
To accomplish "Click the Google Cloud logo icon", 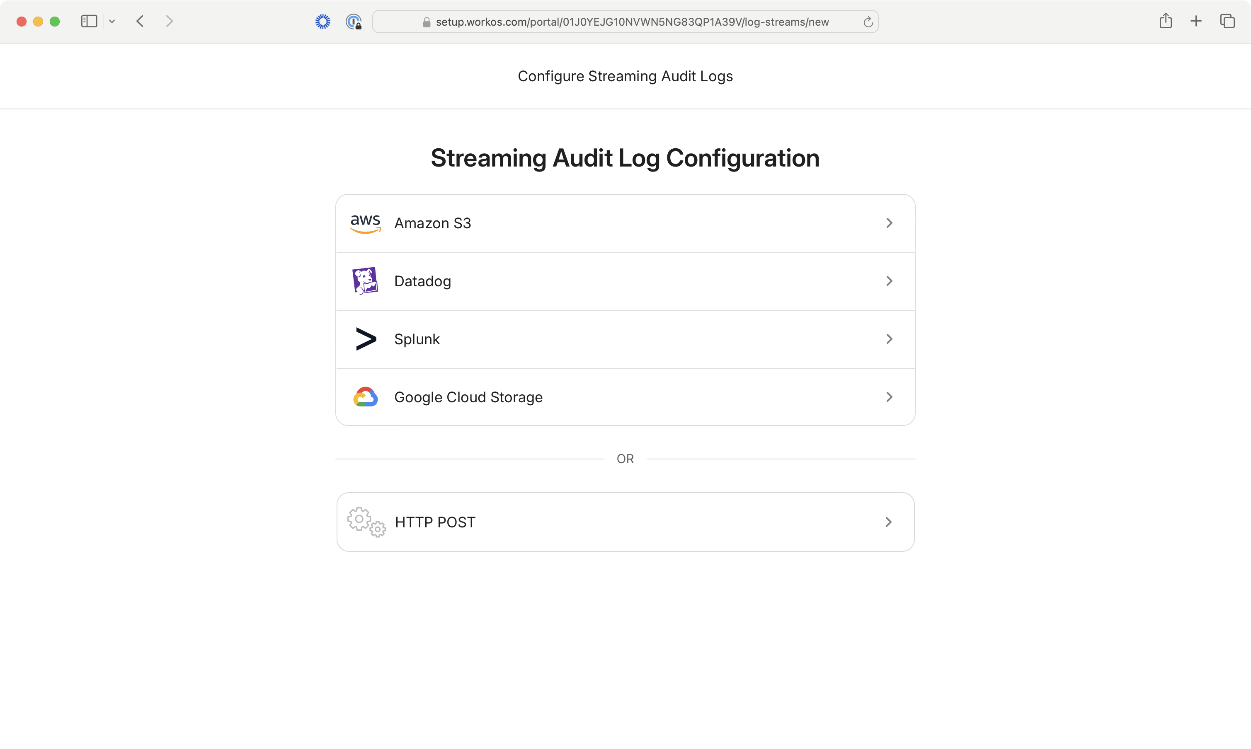I will [x=365, y=397].
